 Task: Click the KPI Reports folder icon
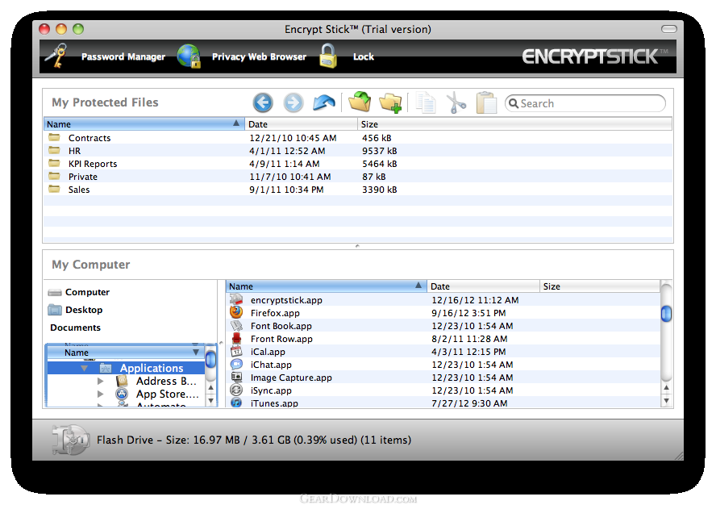tap(54, 163)
